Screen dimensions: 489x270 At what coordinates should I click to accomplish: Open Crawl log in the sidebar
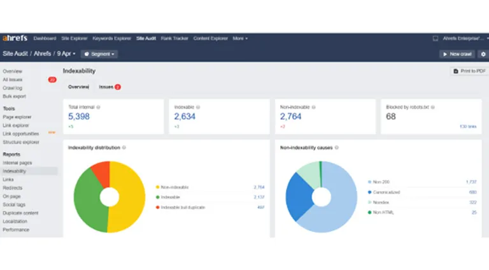coord(13,89)
